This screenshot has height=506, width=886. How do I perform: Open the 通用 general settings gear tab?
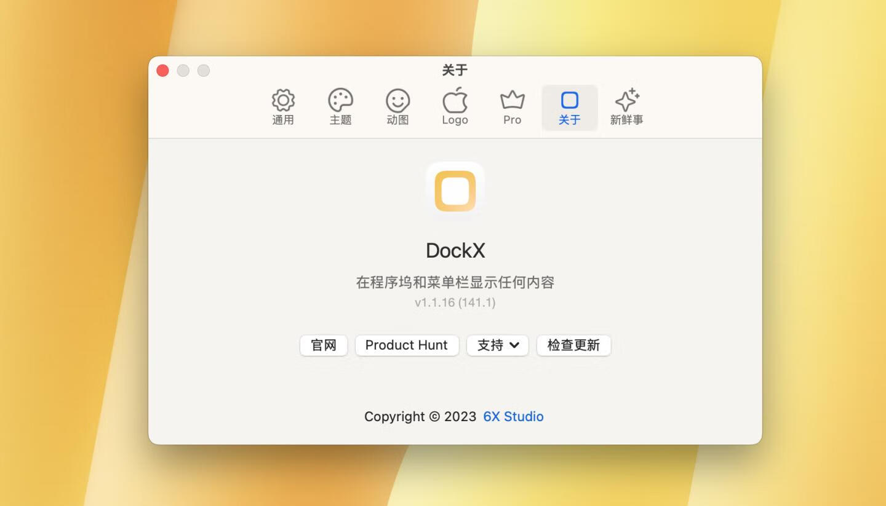283,108
